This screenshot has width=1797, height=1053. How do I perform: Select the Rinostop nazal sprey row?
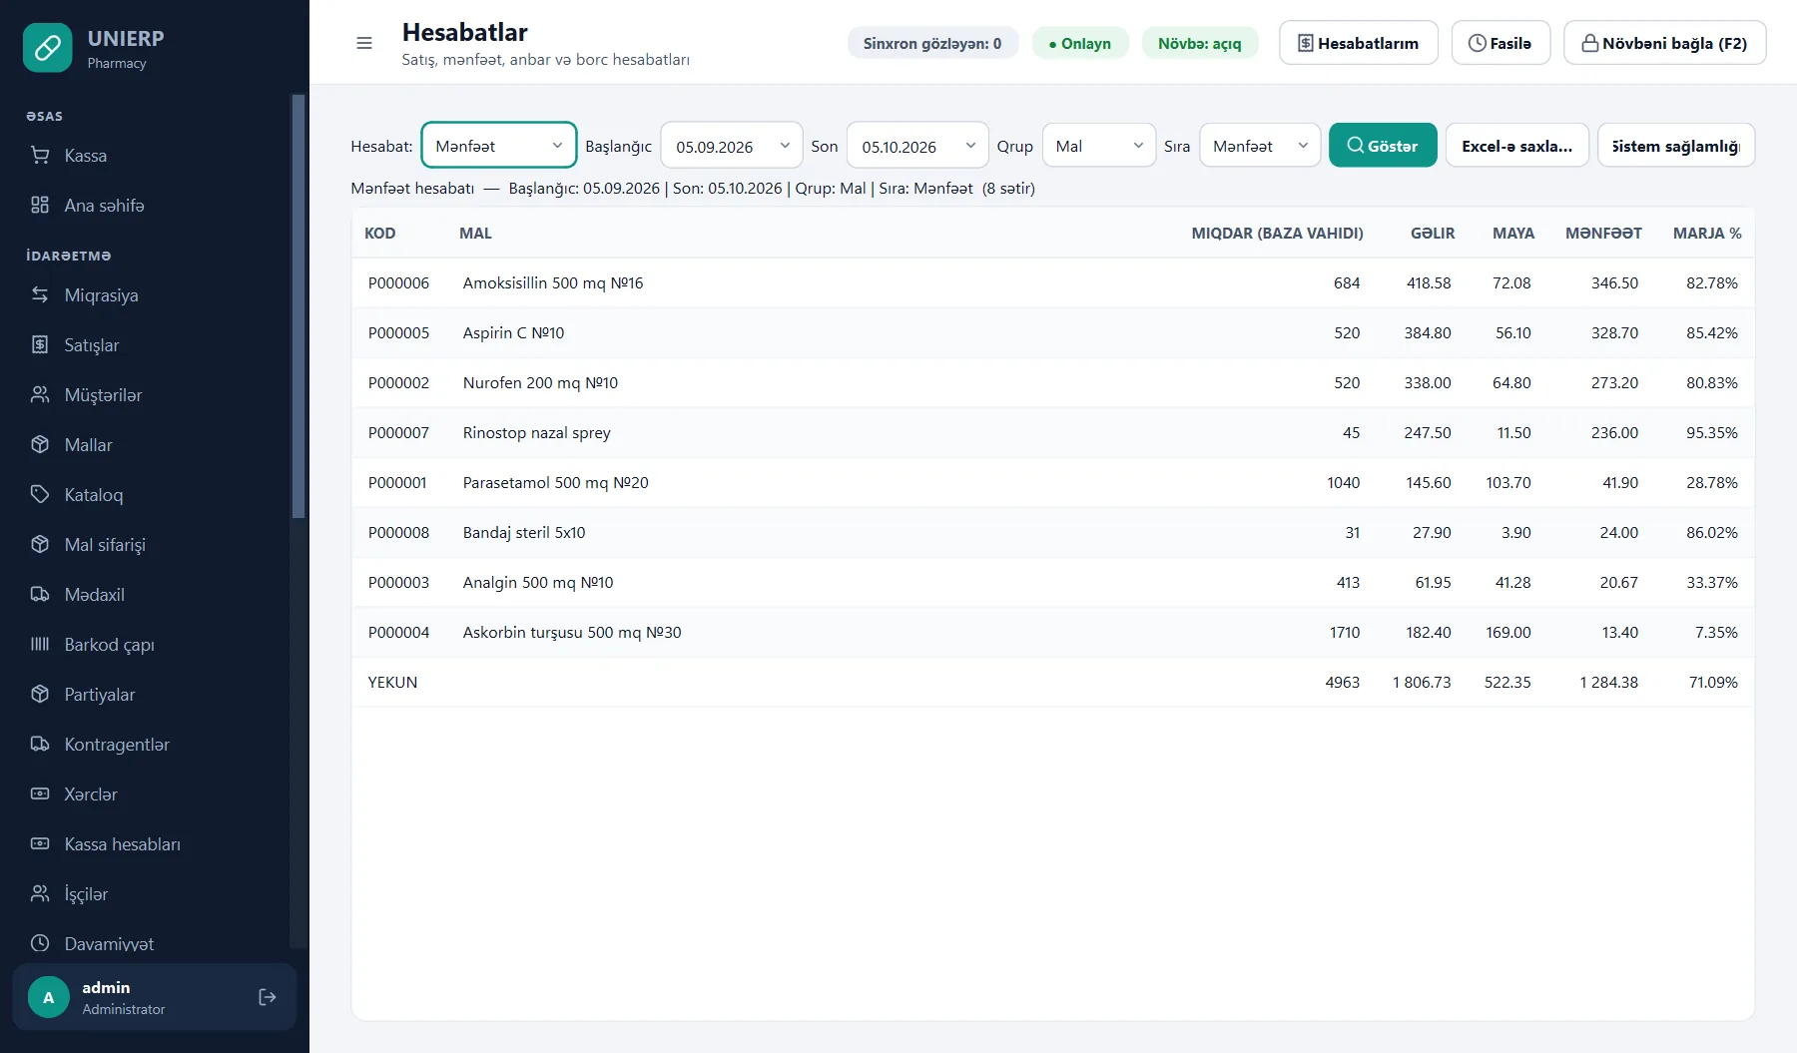point(1053,432)
